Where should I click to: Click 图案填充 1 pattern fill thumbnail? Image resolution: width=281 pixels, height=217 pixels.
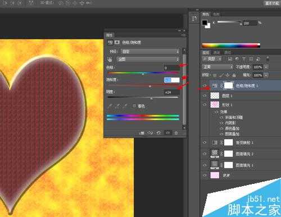pos(215,165)
